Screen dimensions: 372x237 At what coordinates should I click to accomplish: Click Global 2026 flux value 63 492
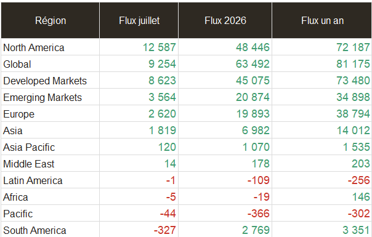pyautogui.click(x=253, y=64)
